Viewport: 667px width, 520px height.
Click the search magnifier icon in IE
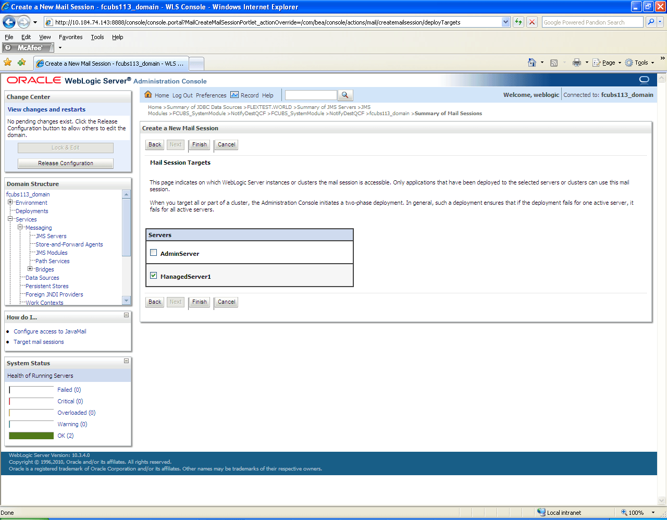(651, 22)
